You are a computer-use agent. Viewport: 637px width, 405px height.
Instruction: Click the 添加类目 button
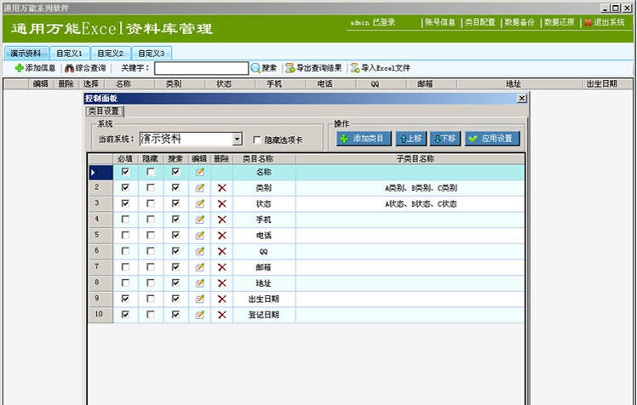364,139
